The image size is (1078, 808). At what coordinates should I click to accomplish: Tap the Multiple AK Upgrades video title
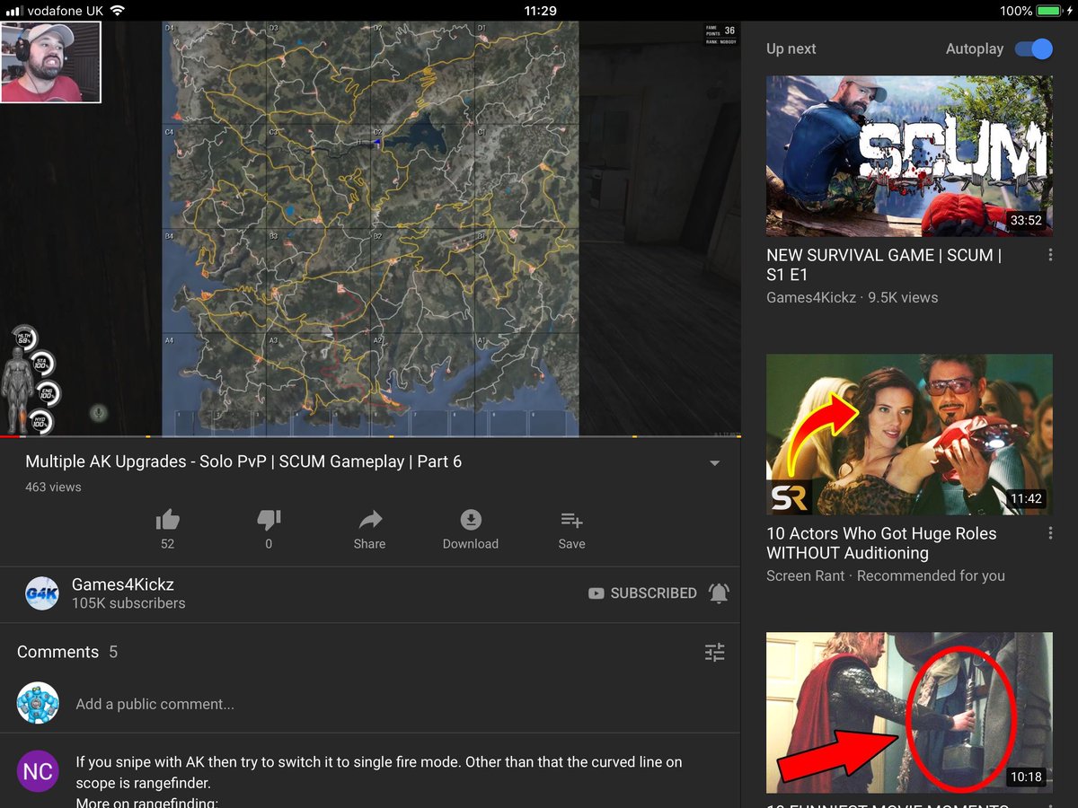[243, 461]
